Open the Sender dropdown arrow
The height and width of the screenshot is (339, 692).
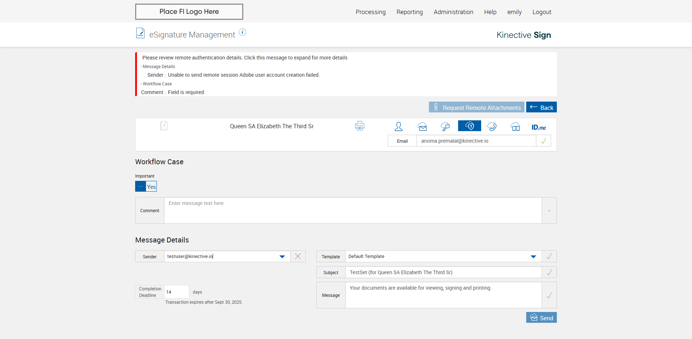pos(282,257)
